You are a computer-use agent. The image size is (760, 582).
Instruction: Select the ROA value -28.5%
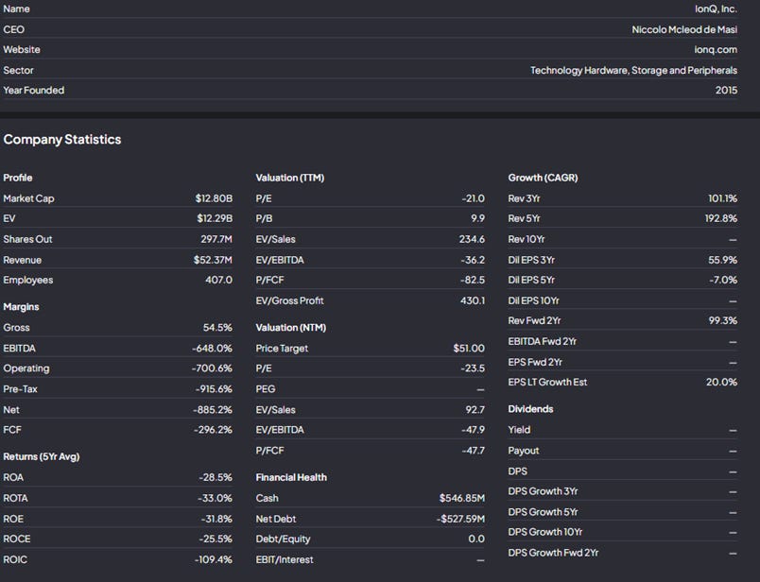[216, 477]
